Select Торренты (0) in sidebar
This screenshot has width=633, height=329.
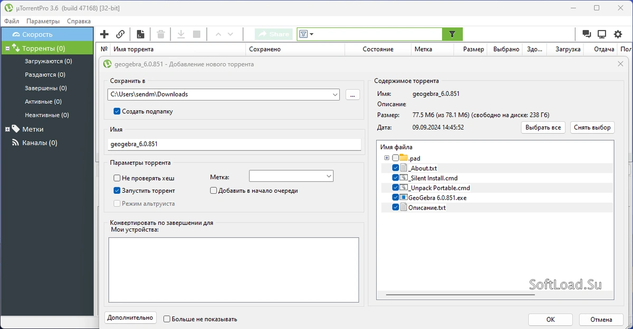coord(47,48)
